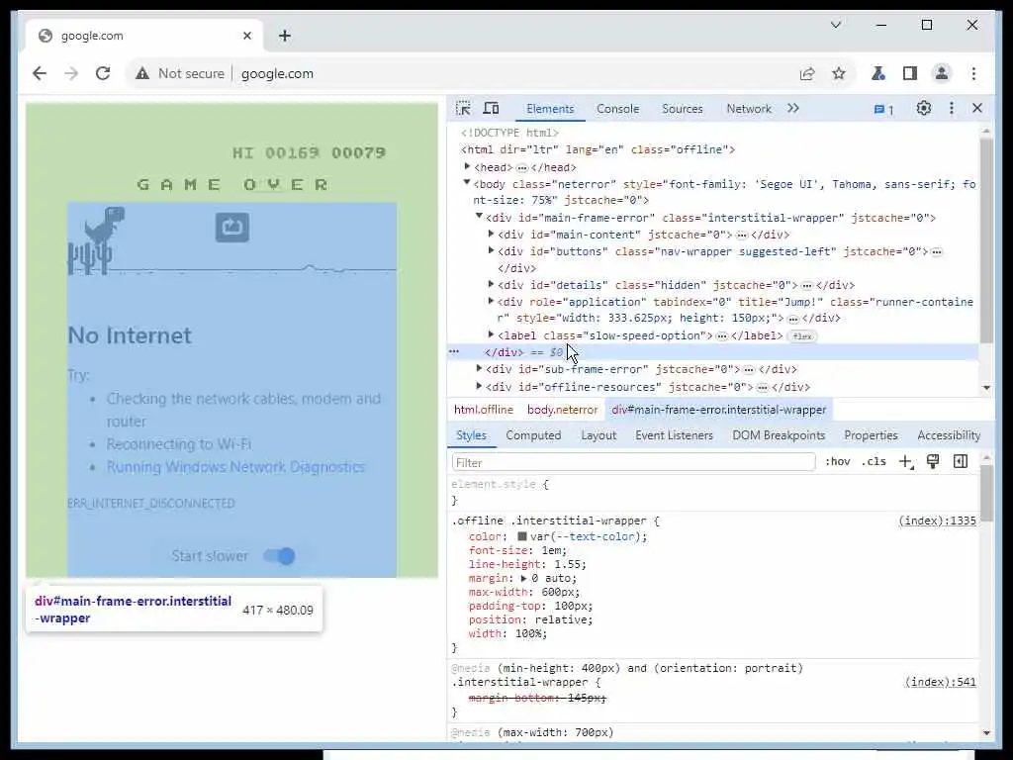This screenshot has height=760, width=1013.
Task: Select body.neterror in the breadcrumb
Action: pos(562,410)
